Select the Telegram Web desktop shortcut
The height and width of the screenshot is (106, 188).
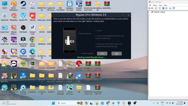point(79,77)
